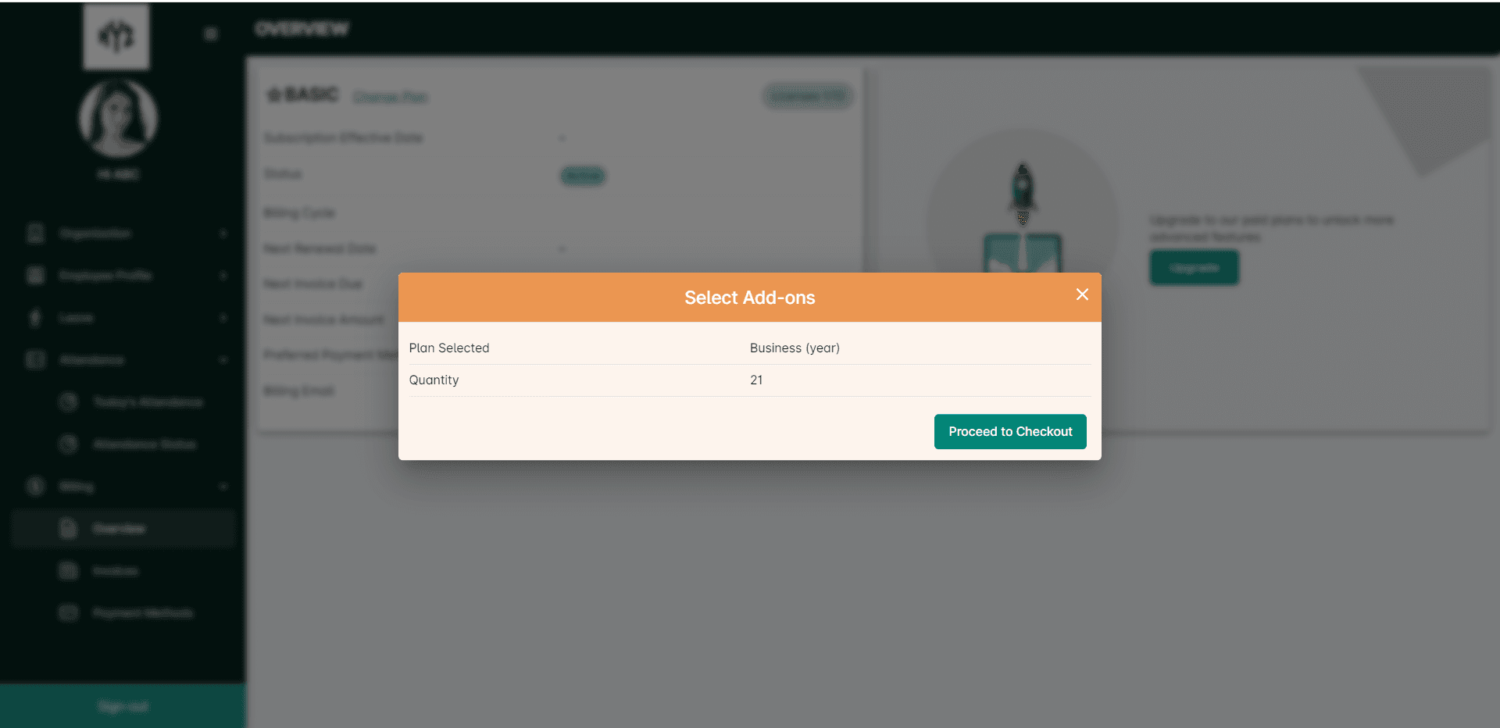Collapse sidebar using the menu toggle icon
This screenshot has height=728, width=1500.
pos(210,34)
